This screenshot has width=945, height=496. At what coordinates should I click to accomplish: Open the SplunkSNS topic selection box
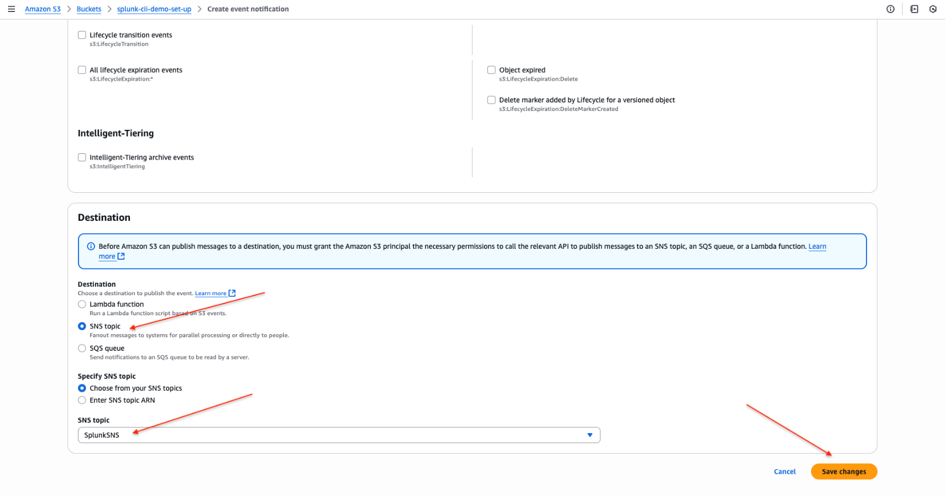pos(332,435)
